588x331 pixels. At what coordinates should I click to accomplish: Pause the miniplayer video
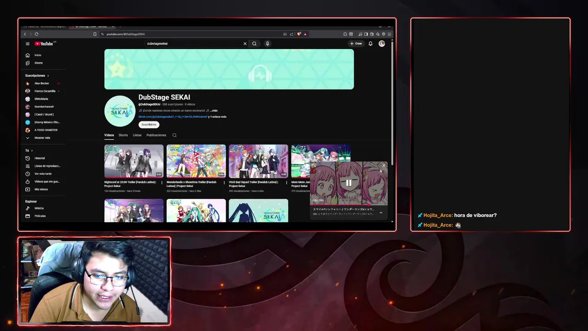tap(349, 183)
